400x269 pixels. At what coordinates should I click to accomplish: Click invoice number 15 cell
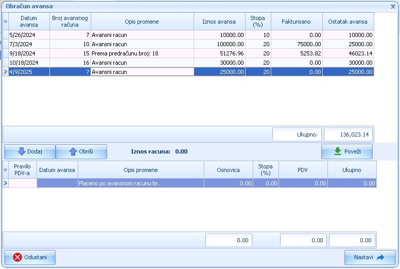pyautogui.click(x=70, y=53)
